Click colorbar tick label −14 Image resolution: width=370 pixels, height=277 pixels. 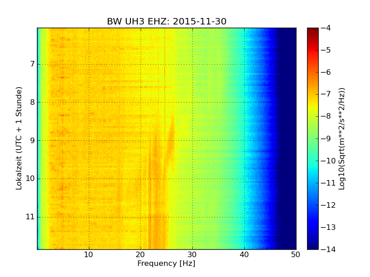tap(328, 249)
